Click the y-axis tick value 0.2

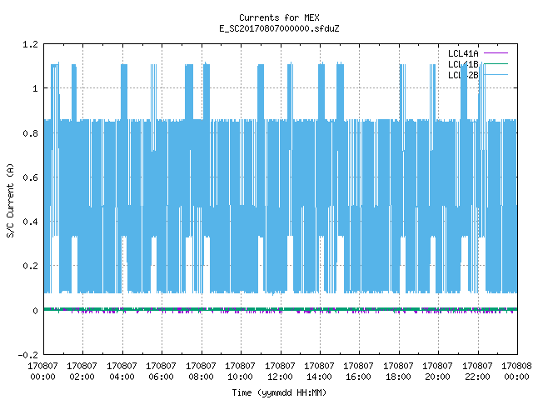click(30, 266)
